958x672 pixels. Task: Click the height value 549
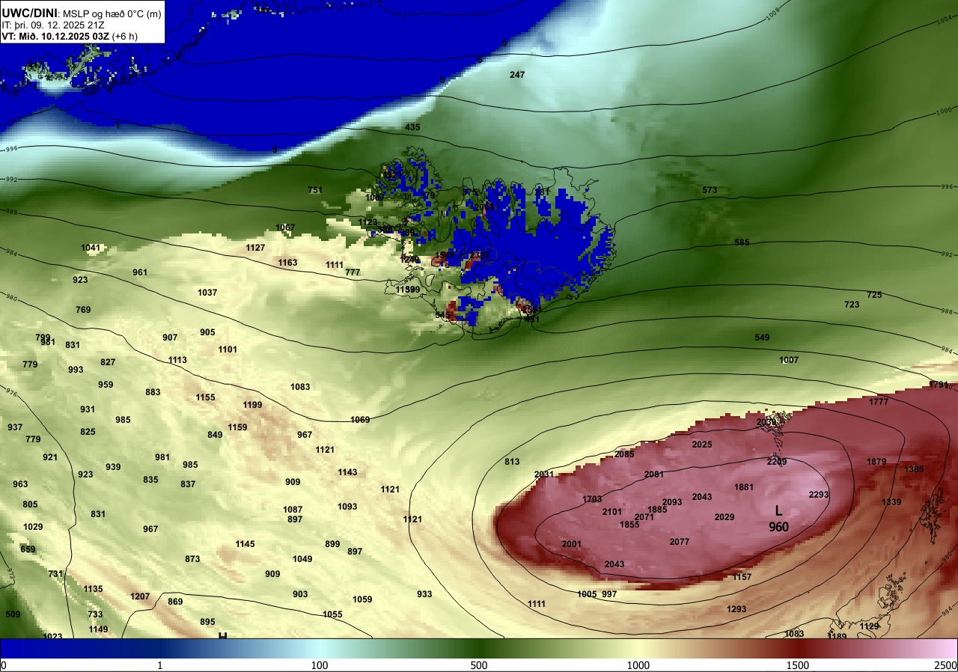click(x=762, y=337)
